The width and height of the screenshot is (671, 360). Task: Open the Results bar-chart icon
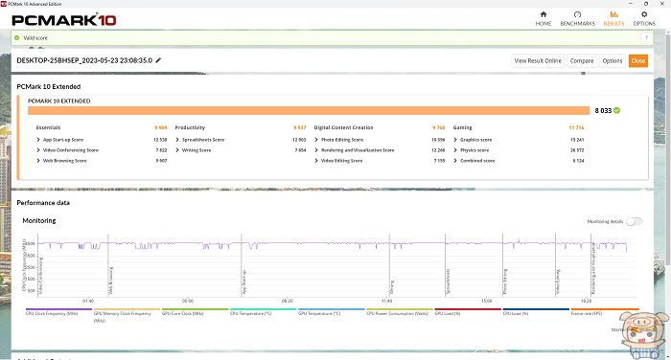tap(613, 14)
